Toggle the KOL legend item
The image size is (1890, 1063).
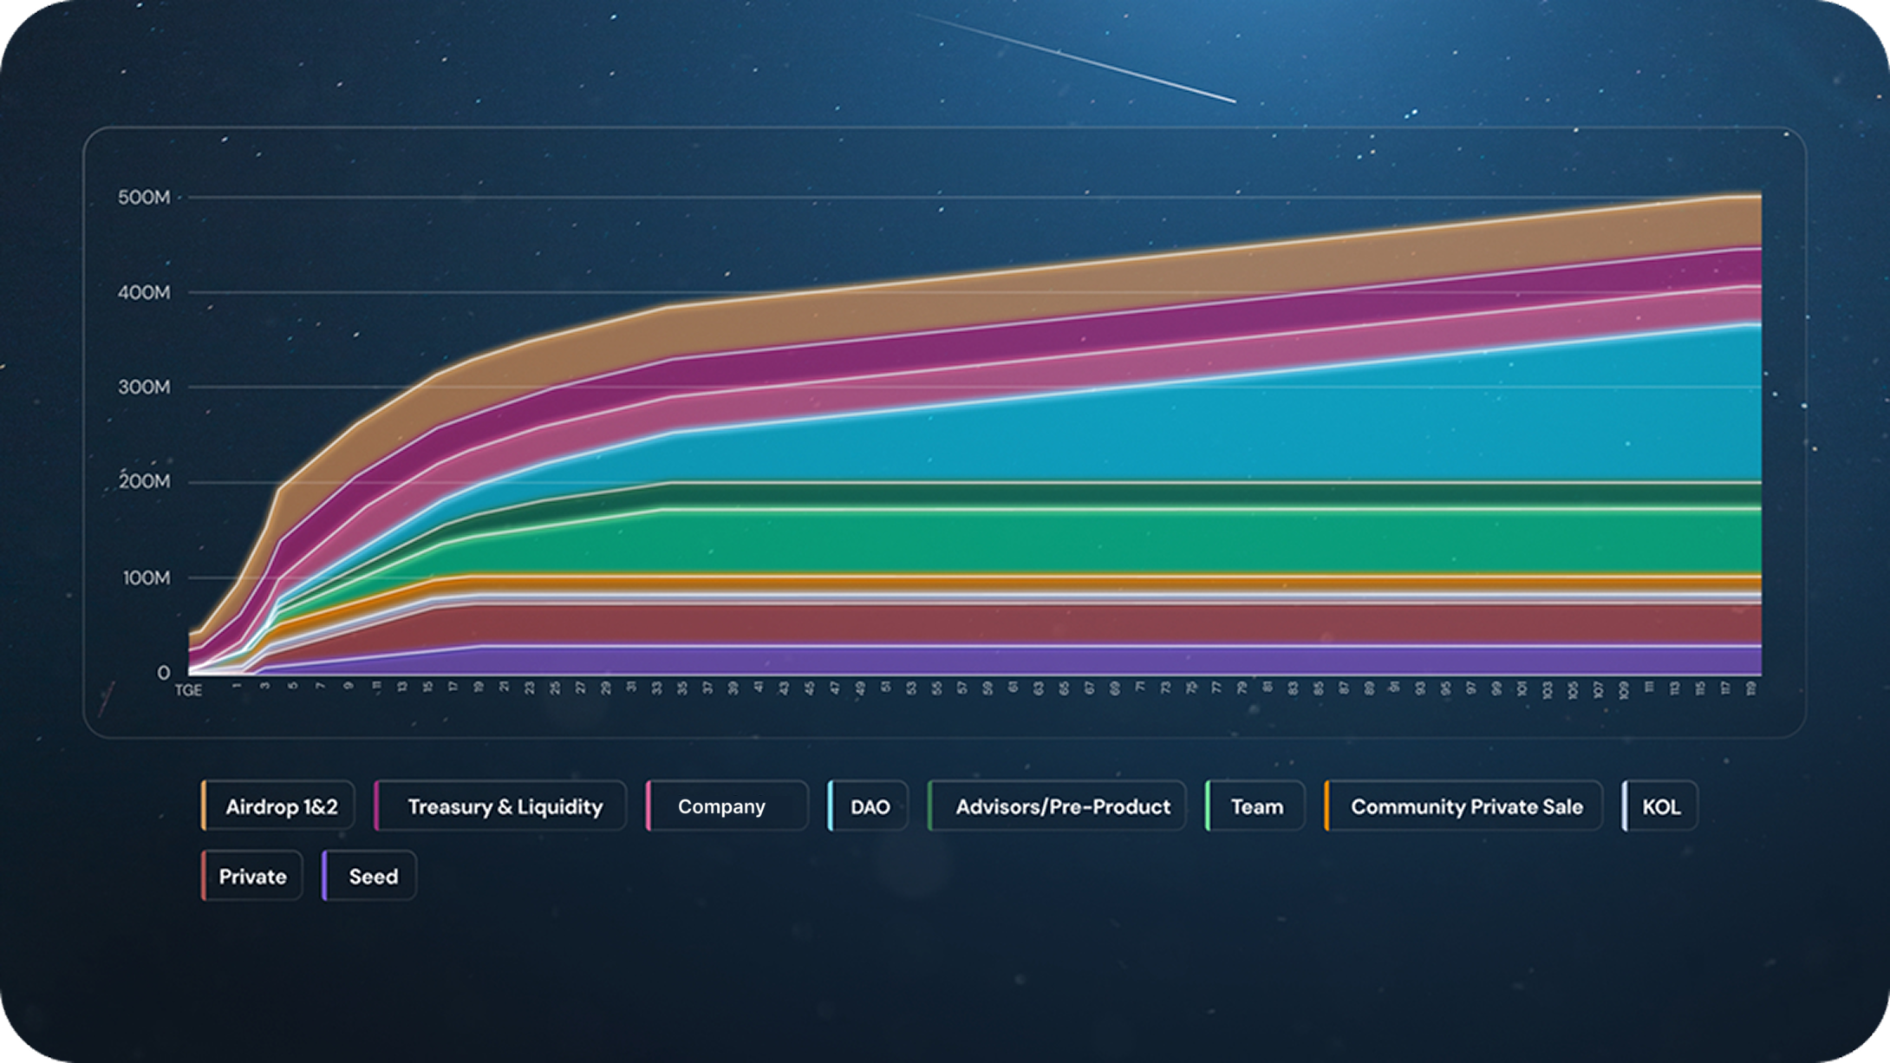[1660, 807]
